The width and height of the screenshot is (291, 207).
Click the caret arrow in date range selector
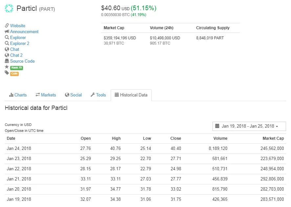[x=277, y=126]
